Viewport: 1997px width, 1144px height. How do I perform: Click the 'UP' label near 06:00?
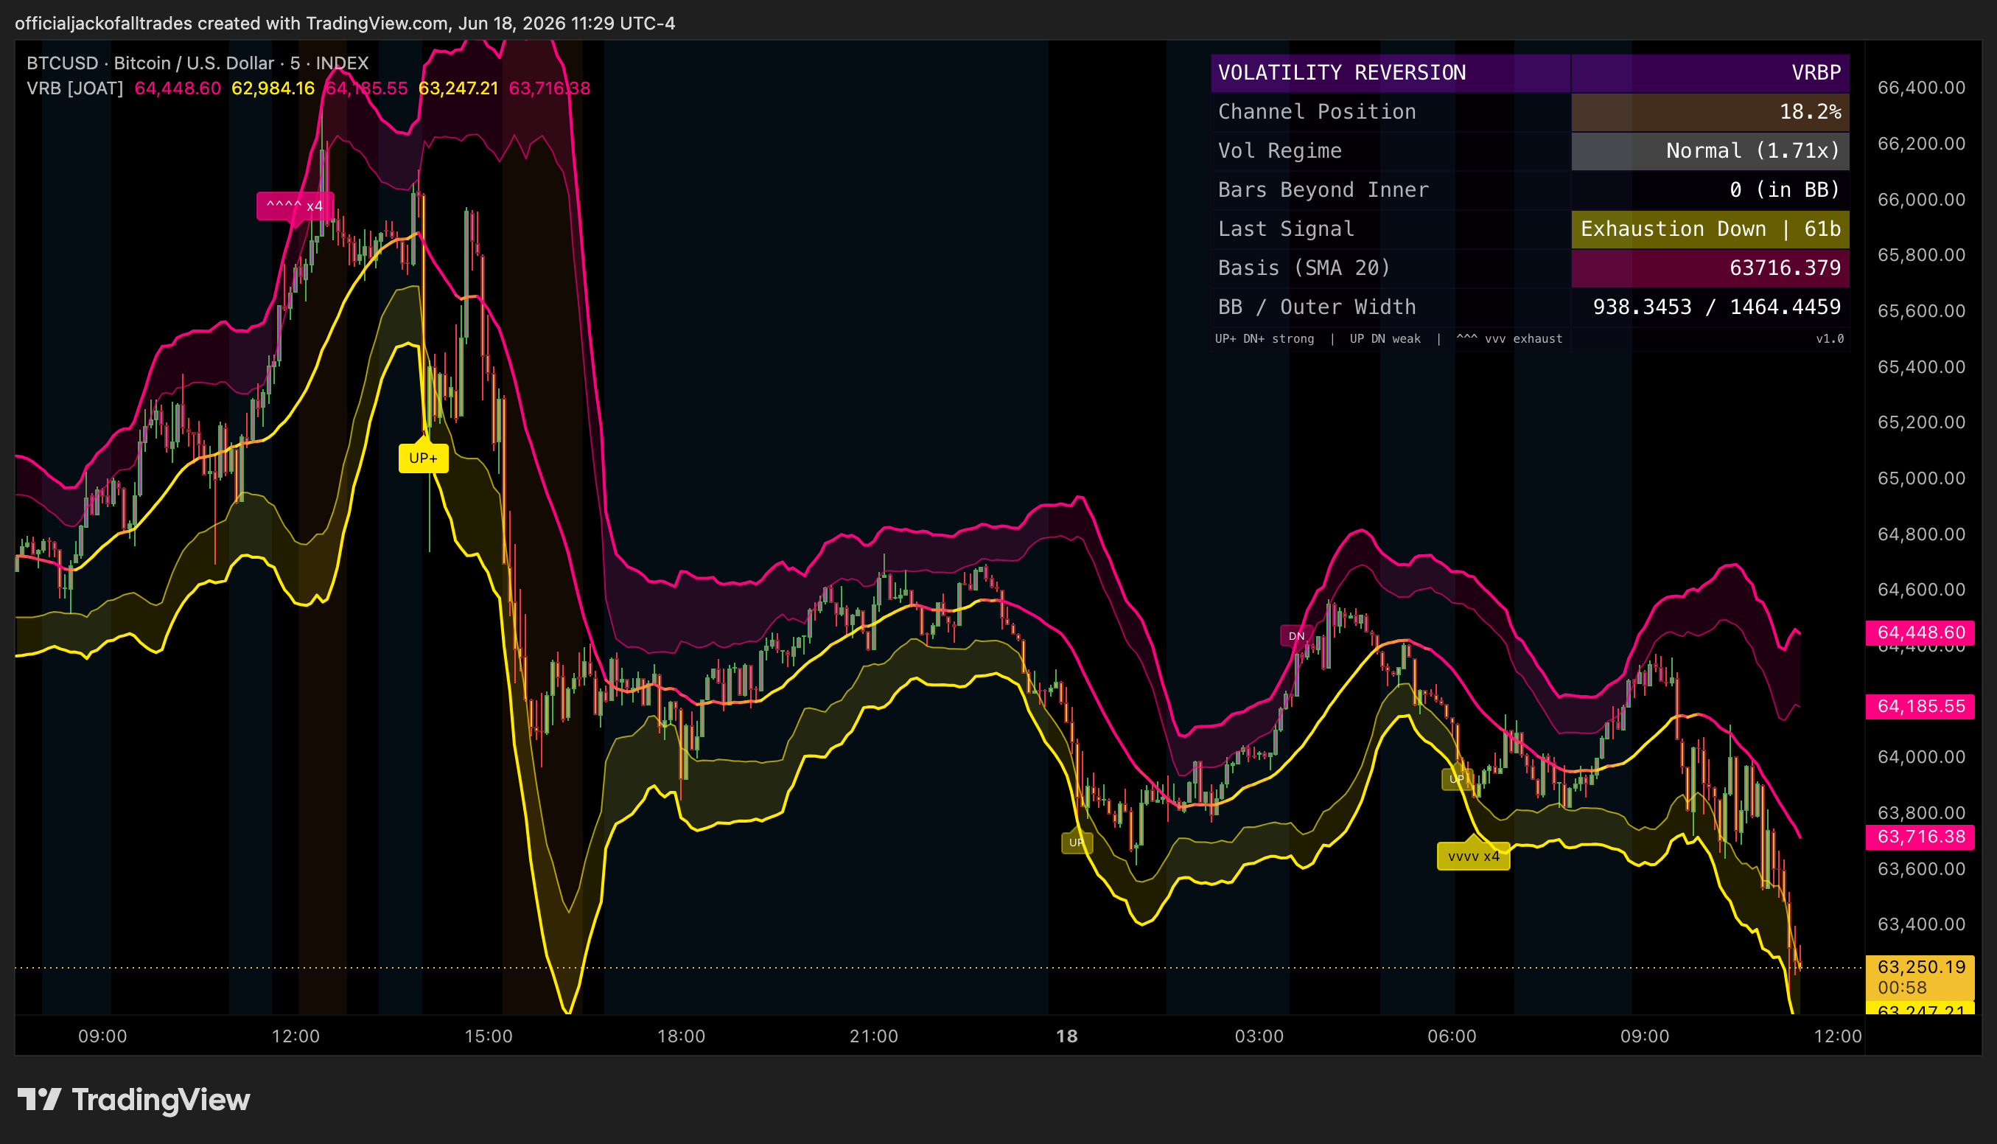(x=1457, y=778)
